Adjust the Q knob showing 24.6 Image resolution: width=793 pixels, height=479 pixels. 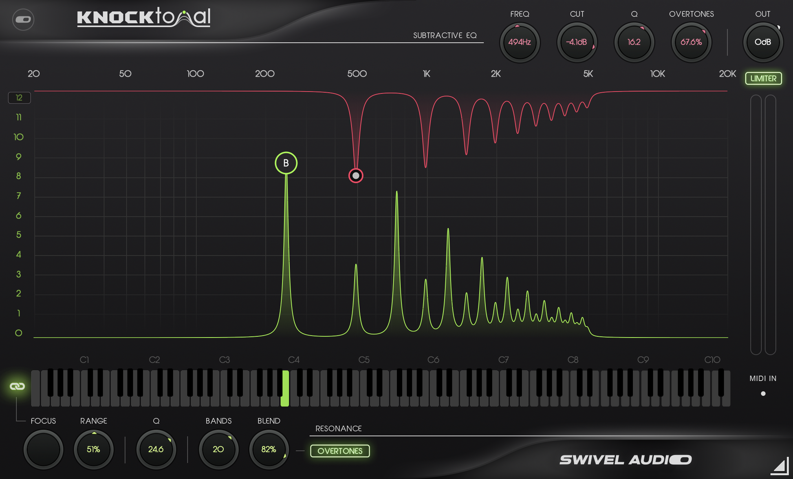tap(156, 450)
